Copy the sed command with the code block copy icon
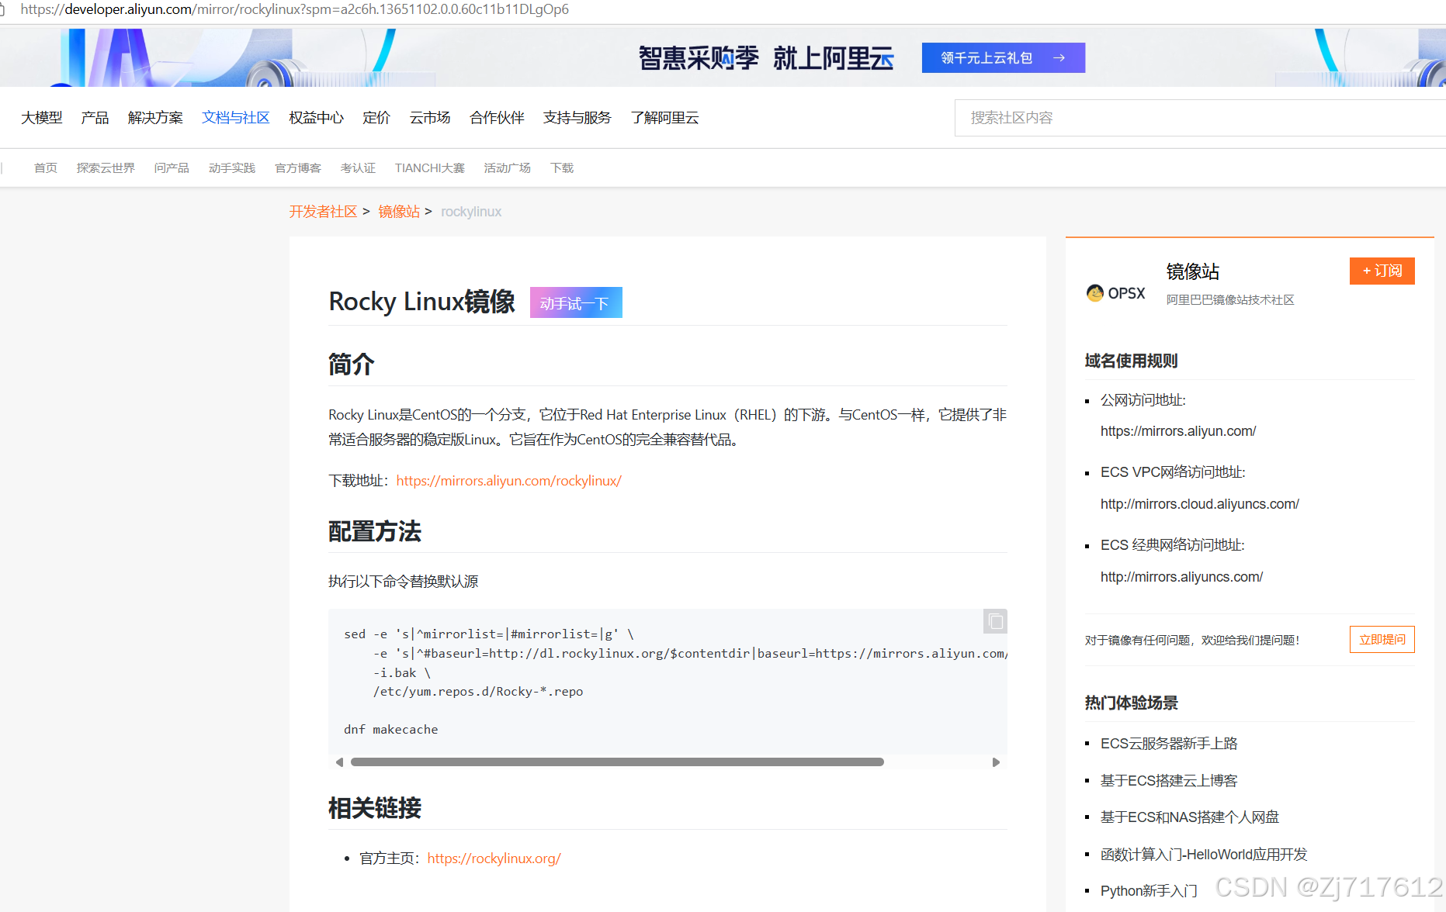This screenshot has width=1446, height=912. pyautogui.click(x=995, y=621)
